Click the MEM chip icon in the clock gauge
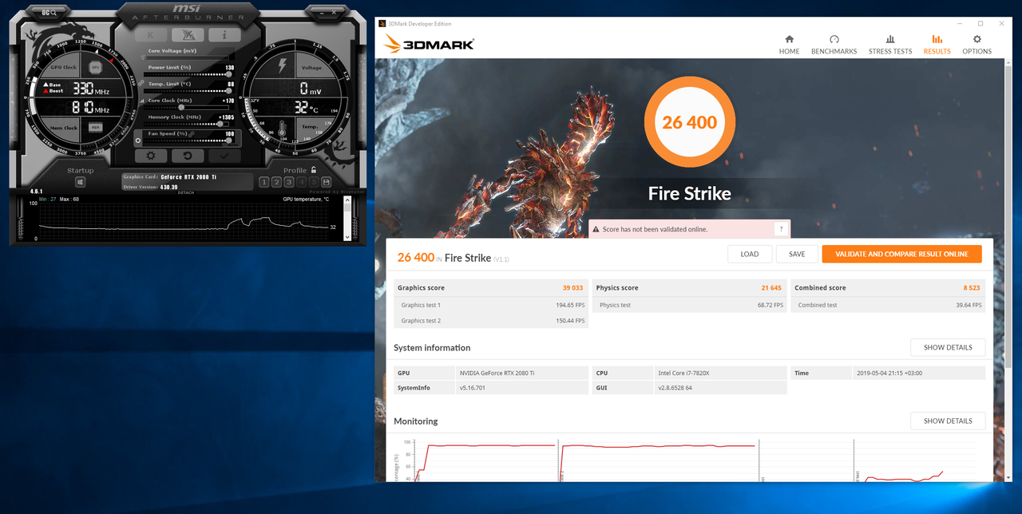 click(95, 127)
